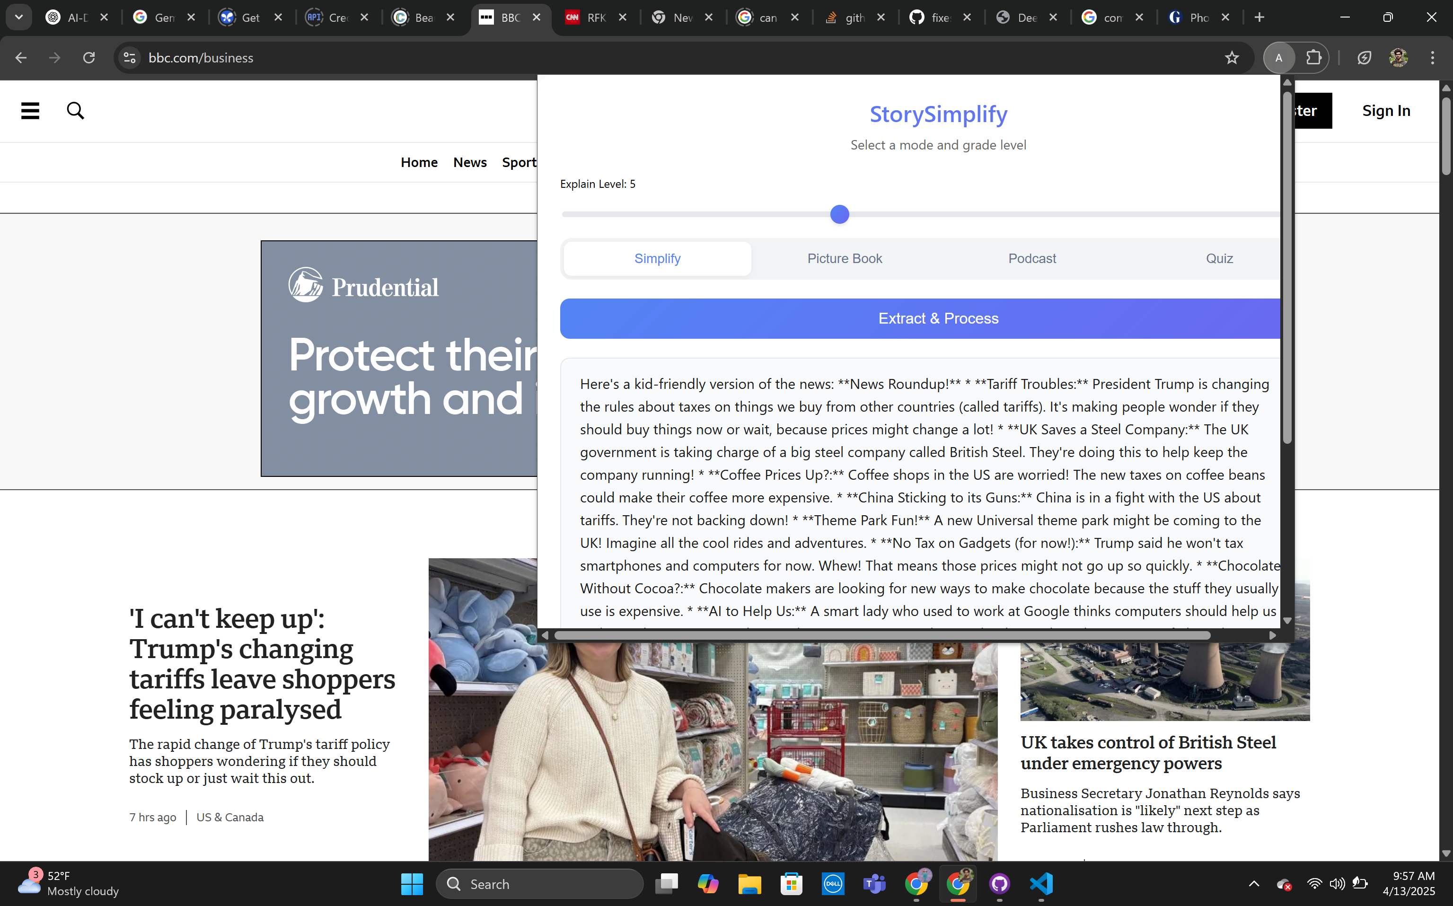Open Visual Studio Code from taskbar
Image resolution: width=1453 pixels, height=906 pixels.
coord(1041,884)
